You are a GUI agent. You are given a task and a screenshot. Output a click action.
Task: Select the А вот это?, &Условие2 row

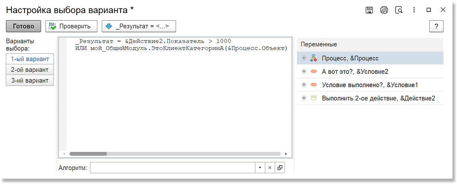pyautogui.click(x=370, y=71)
